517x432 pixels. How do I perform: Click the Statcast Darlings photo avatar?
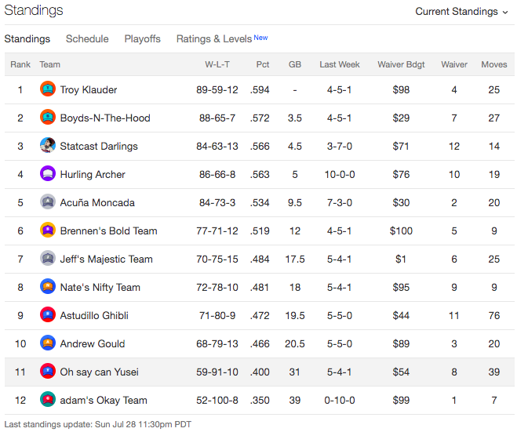tap(48, 145)
